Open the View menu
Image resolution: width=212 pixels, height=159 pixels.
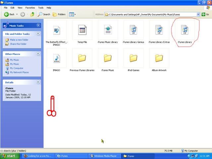[20, 8]
